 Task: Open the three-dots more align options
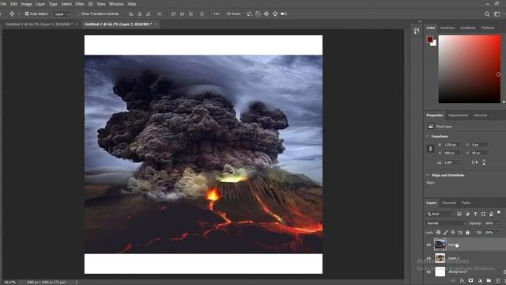point(216,14)
